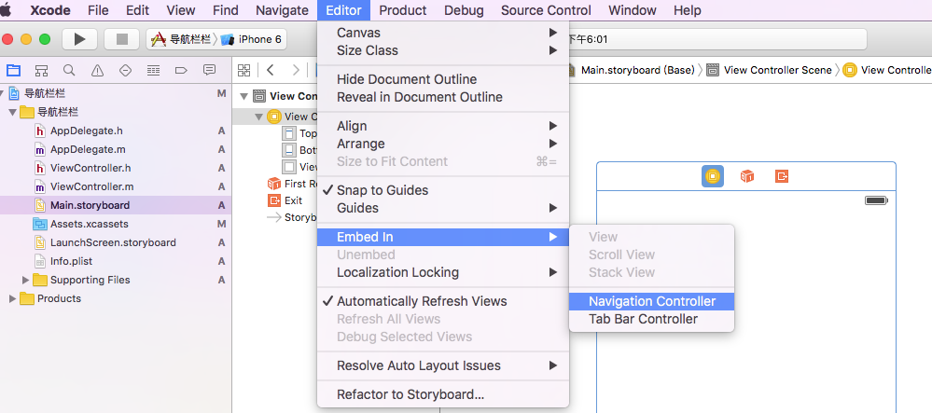Open the Size Class submenu

[443, 50]
